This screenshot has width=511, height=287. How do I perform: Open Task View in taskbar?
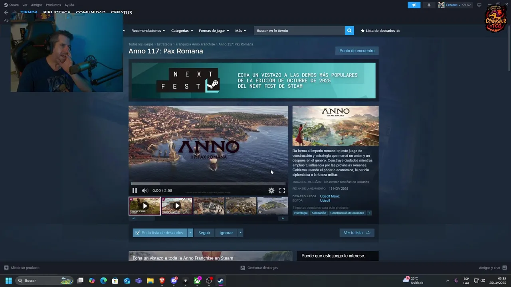click(x=80, y=281)
